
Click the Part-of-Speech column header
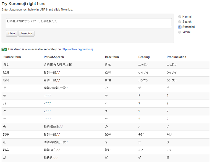tap(54, 57)
